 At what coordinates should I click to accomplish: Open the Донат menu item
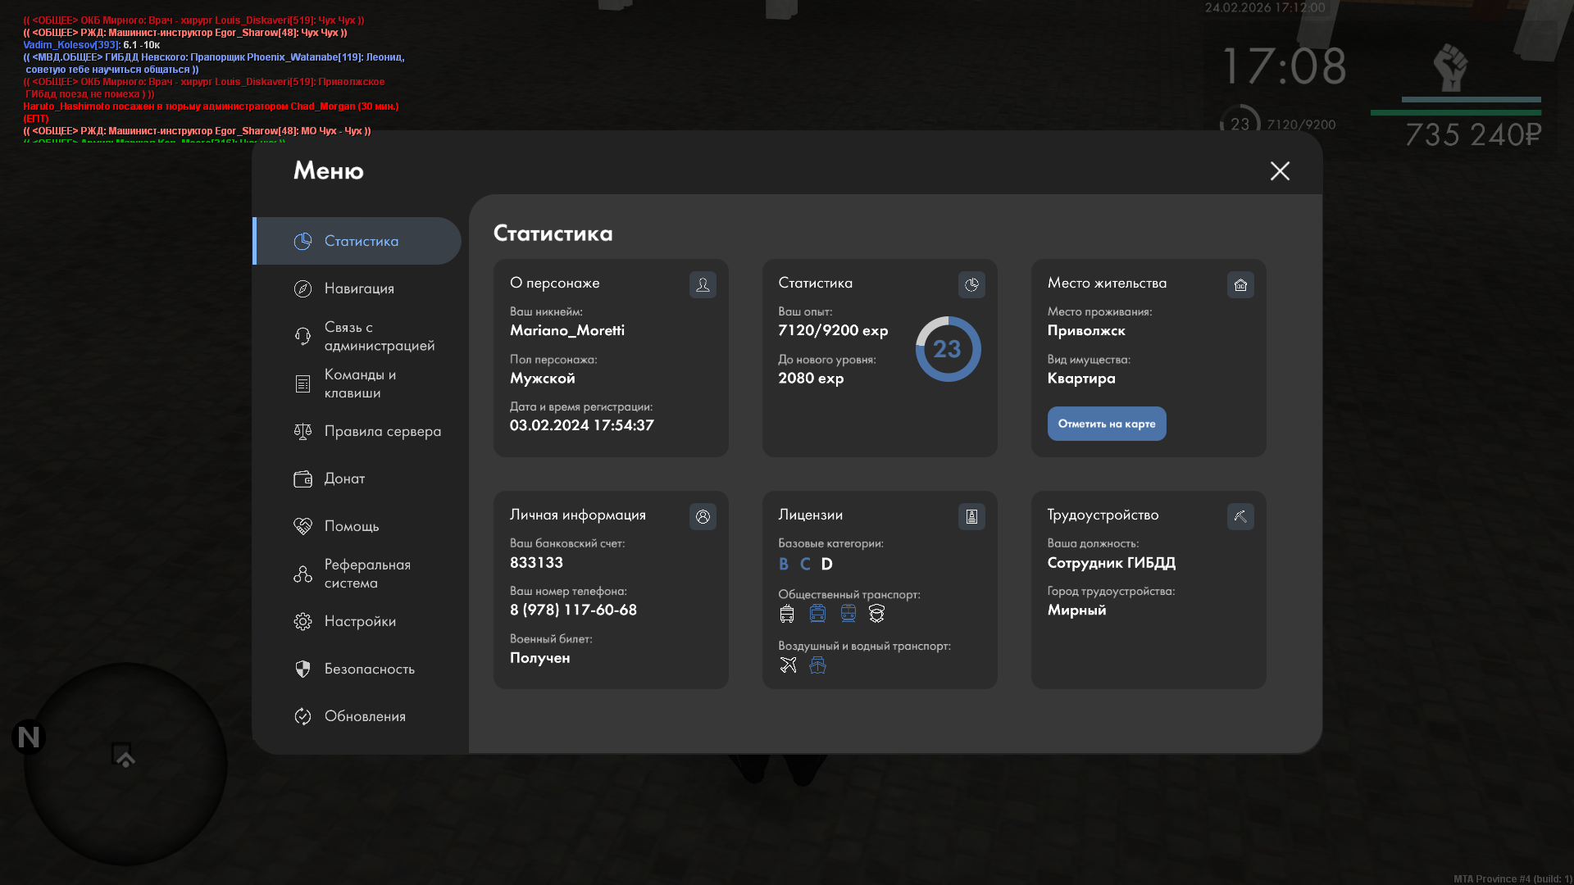(x=344, y=479)
